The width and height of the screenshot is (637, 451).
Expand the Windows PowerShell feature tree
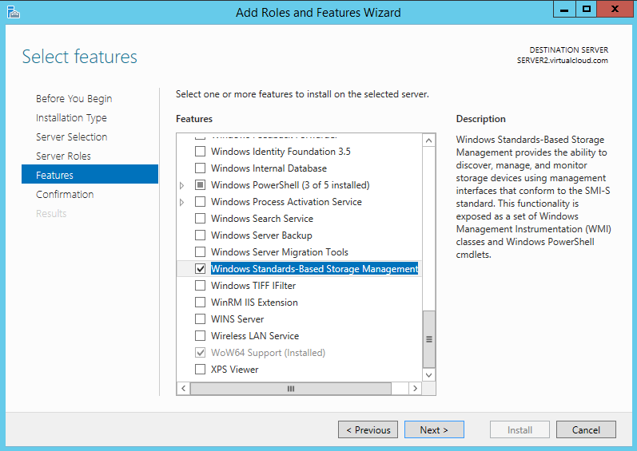point(182,185)
